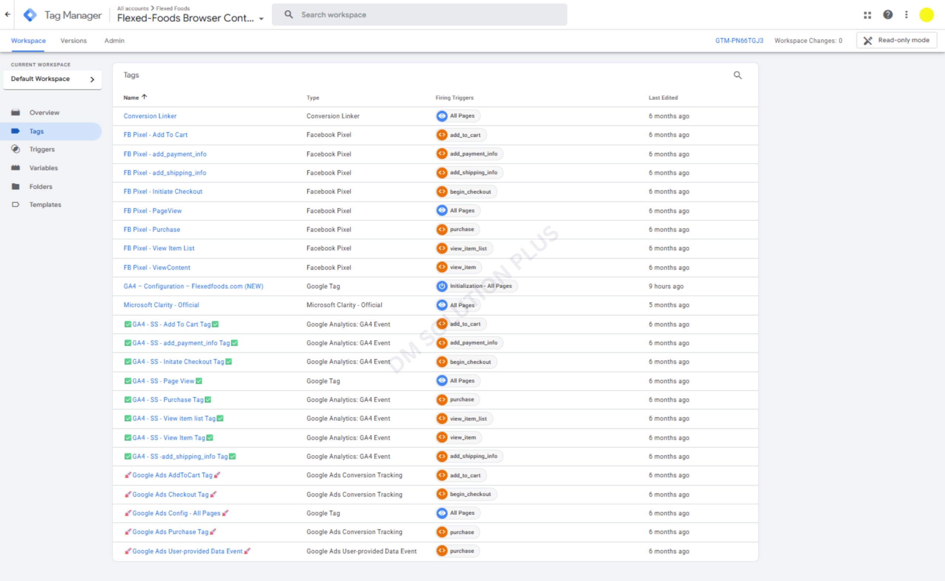
Task: Open the GTM-PN66TGJ3 container ID link
Action: (x=739, y=41)
